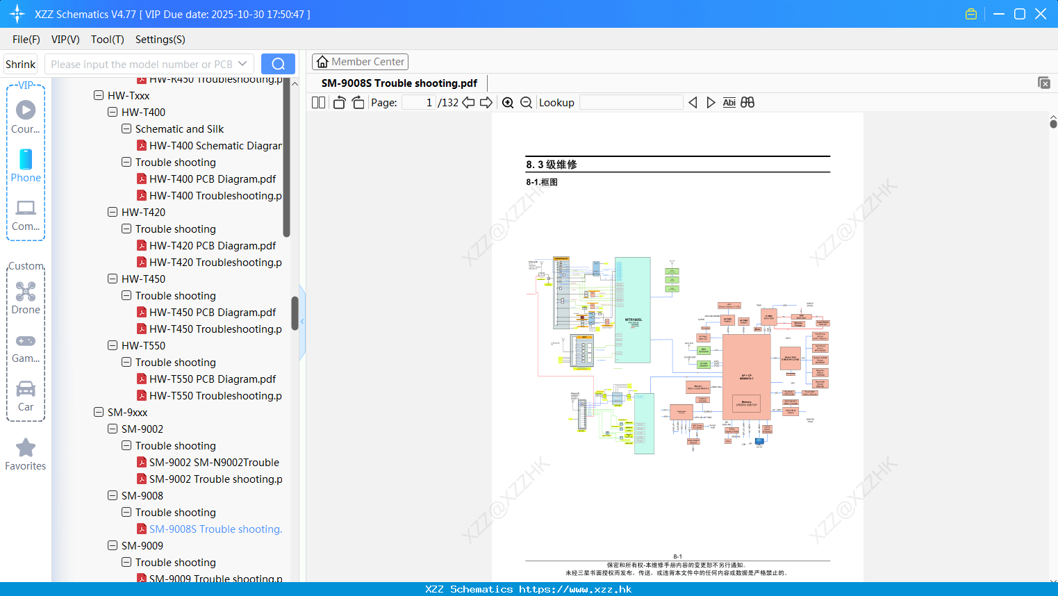Click the Abi text match icon
1058x596 pixels.
pyautogui.click(x=729, y=103)
